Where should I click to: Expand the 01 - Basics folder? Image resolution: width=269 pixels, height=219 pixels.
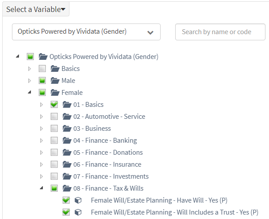41,105
